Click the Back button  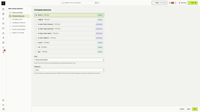[189, 109]
